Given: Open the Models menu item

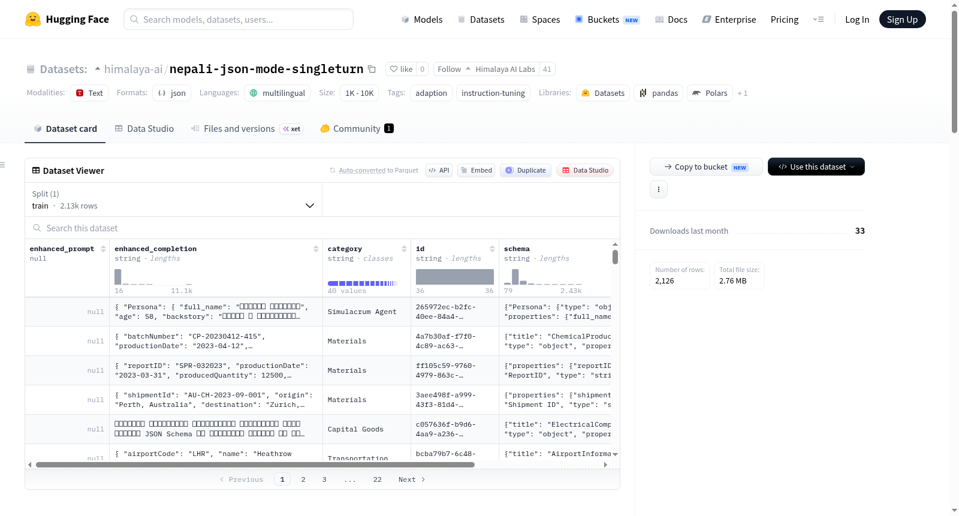Looking at the screenshot, I should [x=422, y=19].
